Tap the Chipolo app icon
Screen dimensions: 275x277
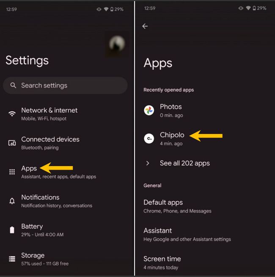click(149, 139)
